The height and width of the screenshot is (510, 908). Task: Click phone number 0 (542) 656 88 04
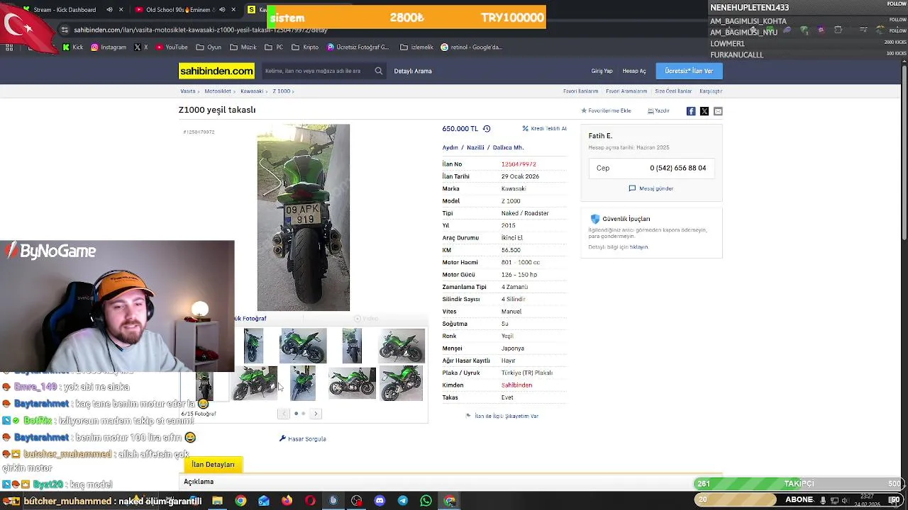[678, 168]
